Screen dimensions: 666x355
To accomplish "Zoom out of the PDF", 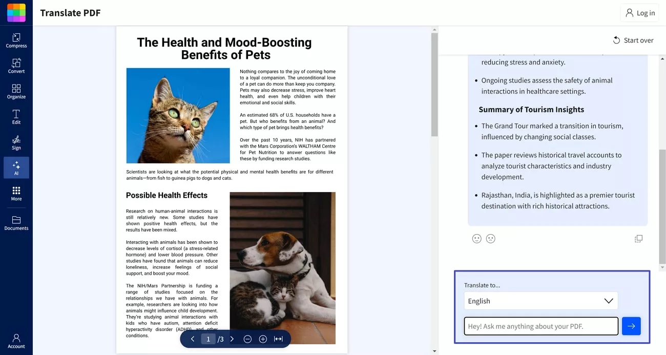I will coord(247,339).
